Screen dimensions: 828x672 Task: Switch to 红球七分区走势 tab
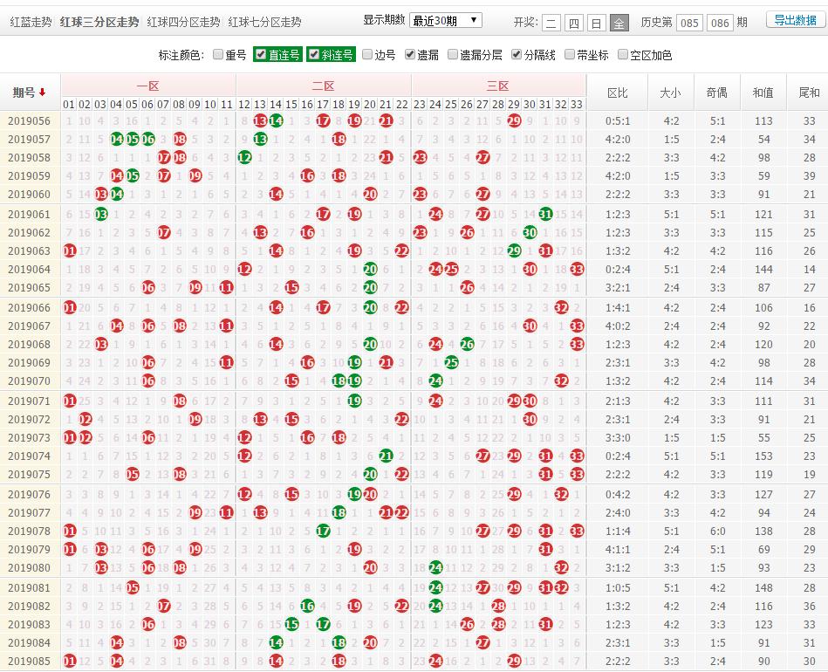[264, 22]
